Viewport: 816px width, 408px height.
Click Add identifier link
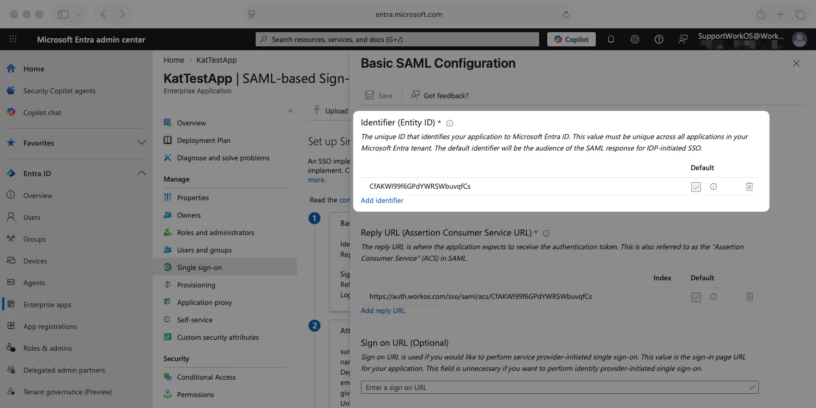click(382, 200)
